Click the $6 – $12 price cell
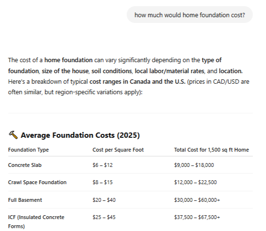The width and height of the screenshot is (266, 231). [x=103, y=165]
